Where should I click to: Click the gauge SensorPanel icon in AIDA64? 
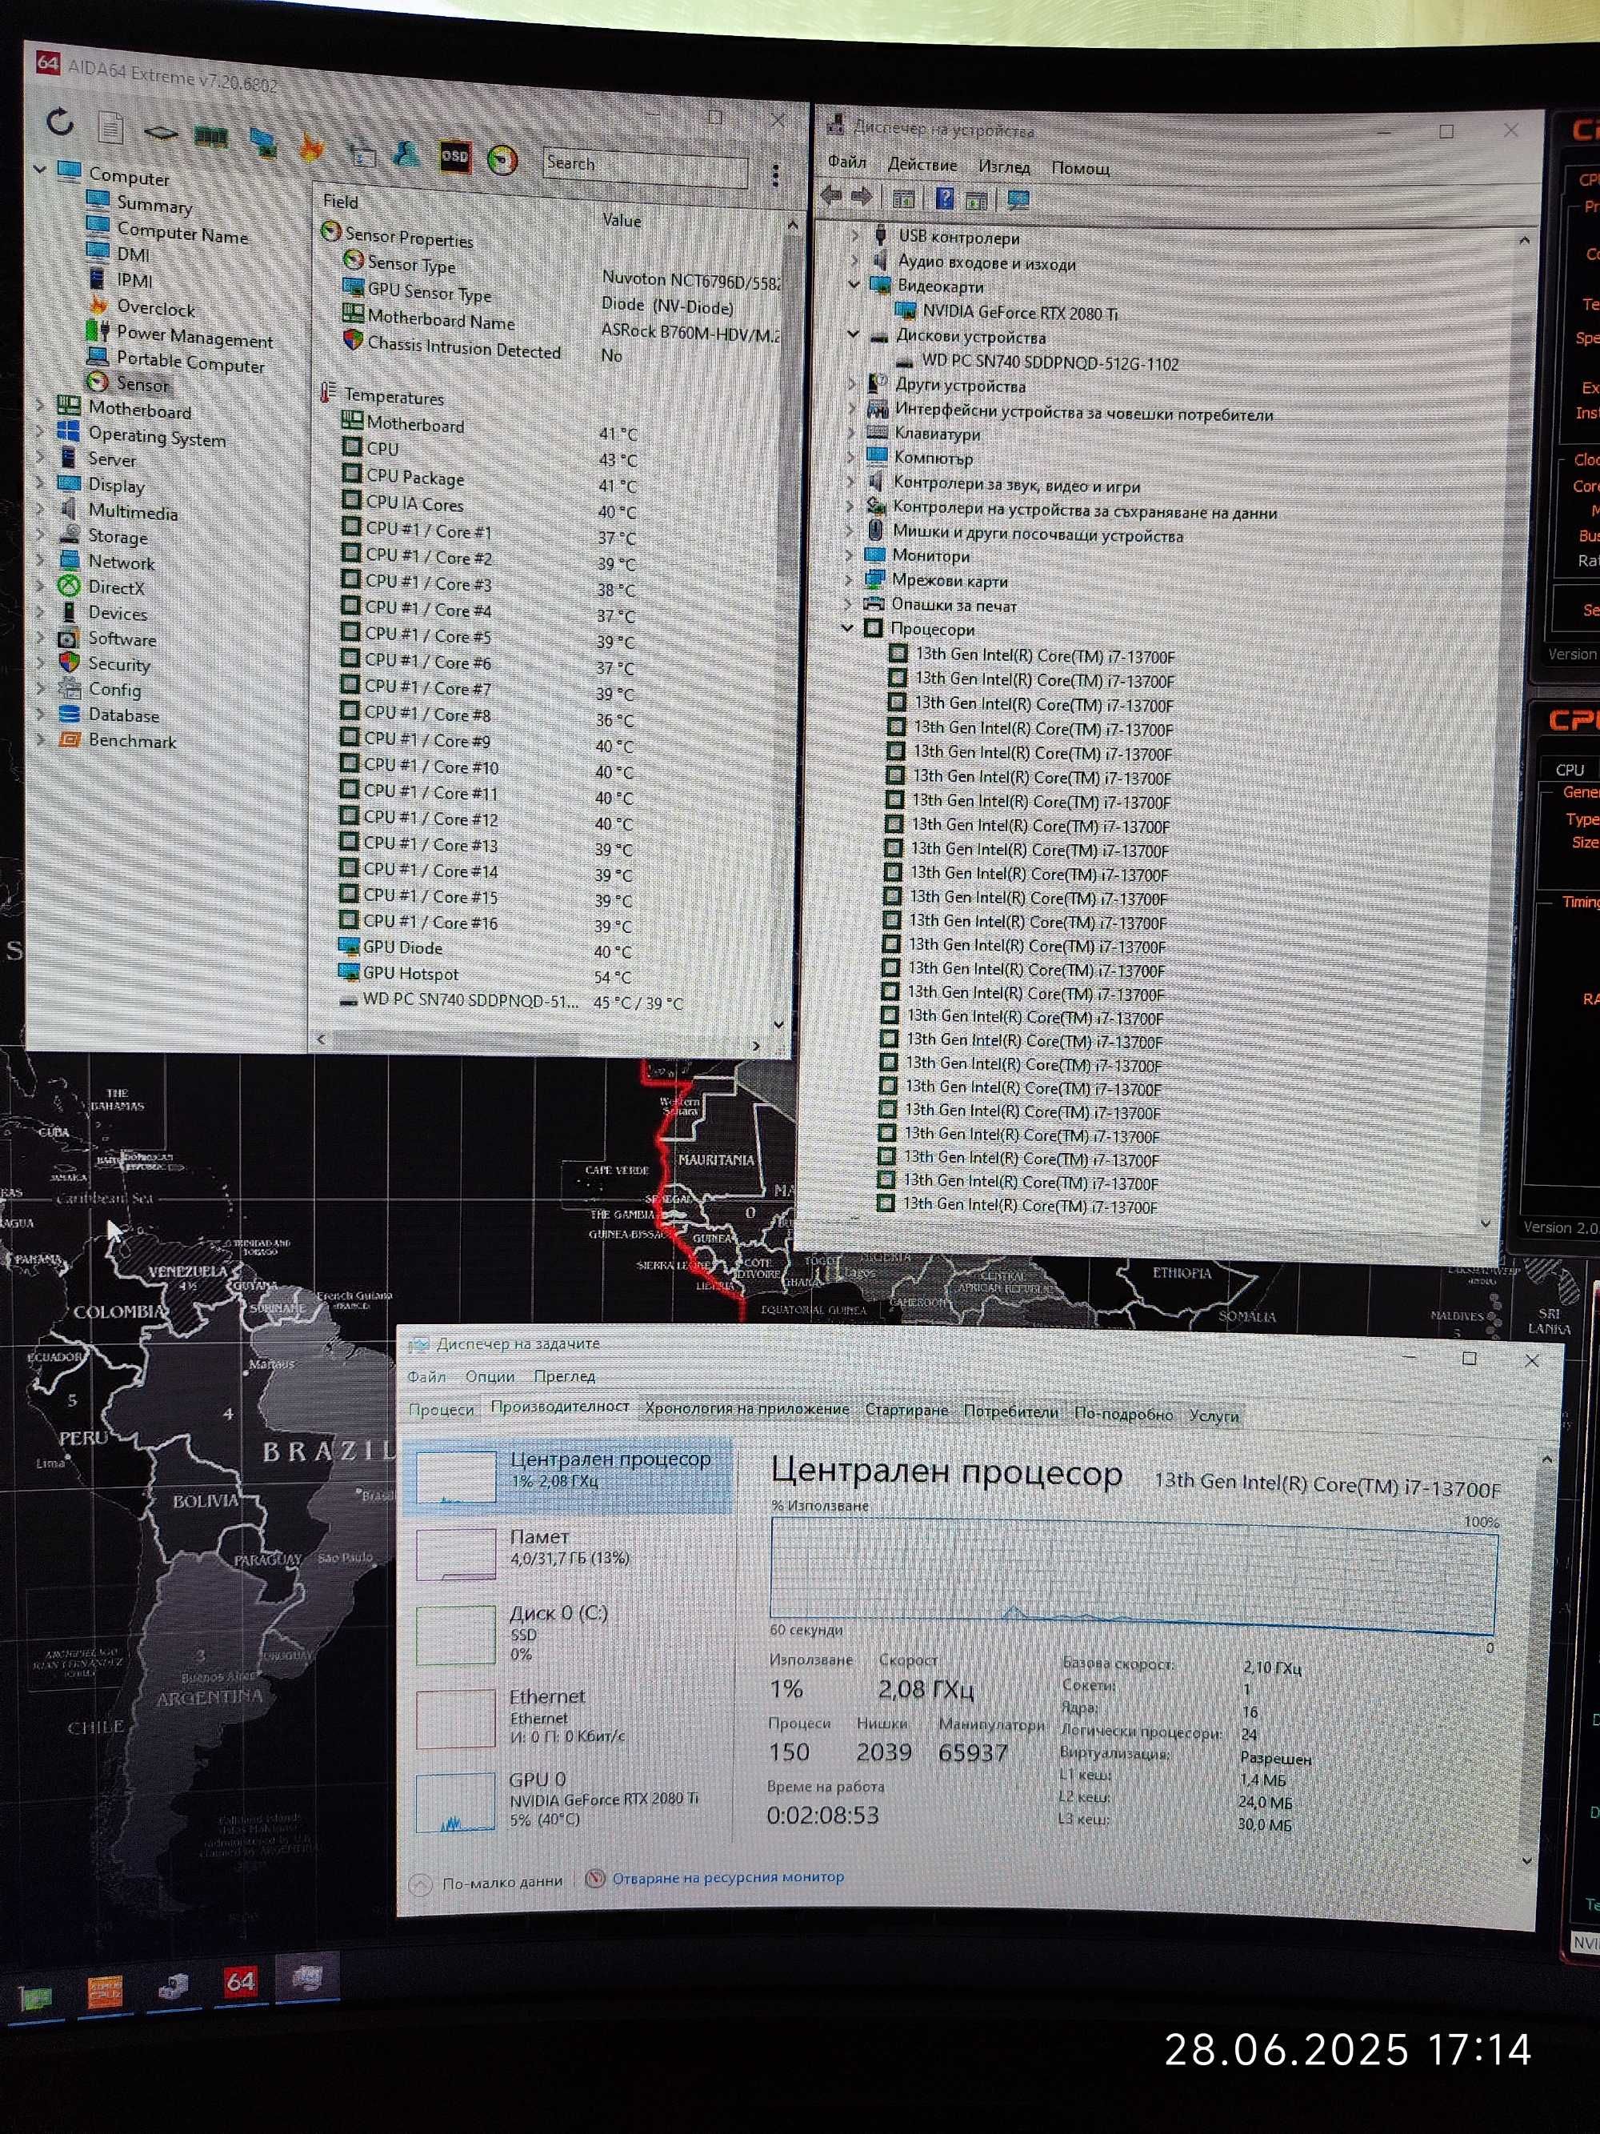coord(502,159)
